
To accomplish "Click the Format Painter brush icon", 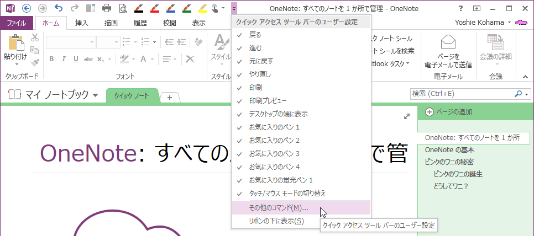I will 34,62.
